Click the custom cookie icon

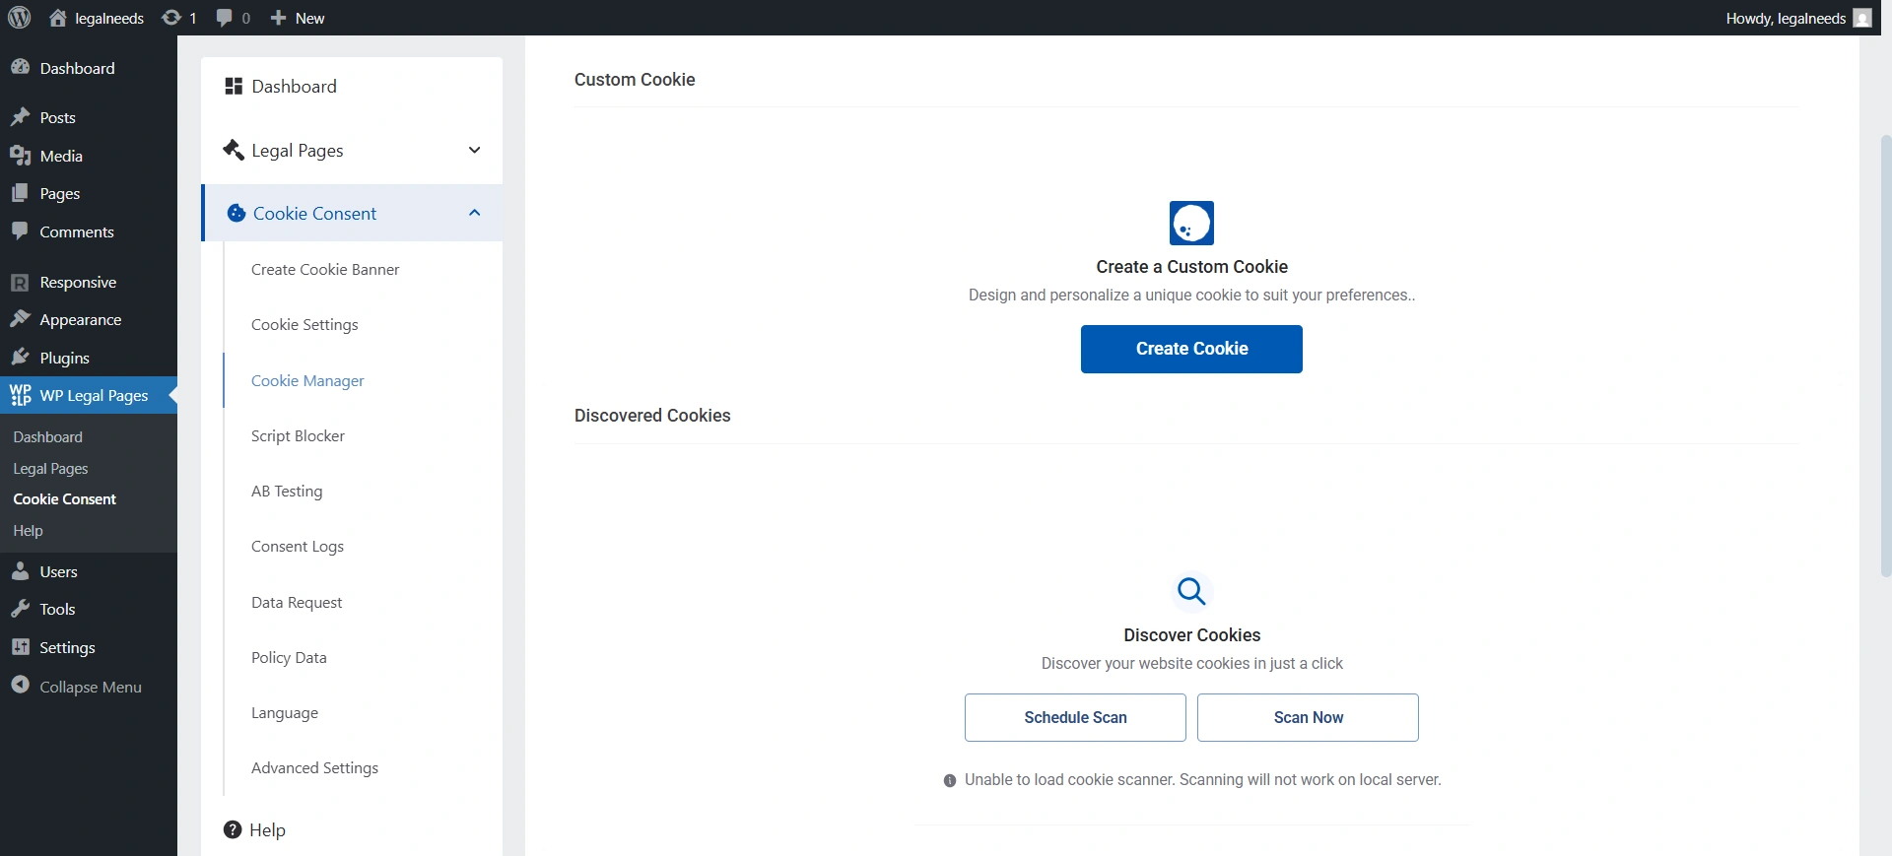1191,224
